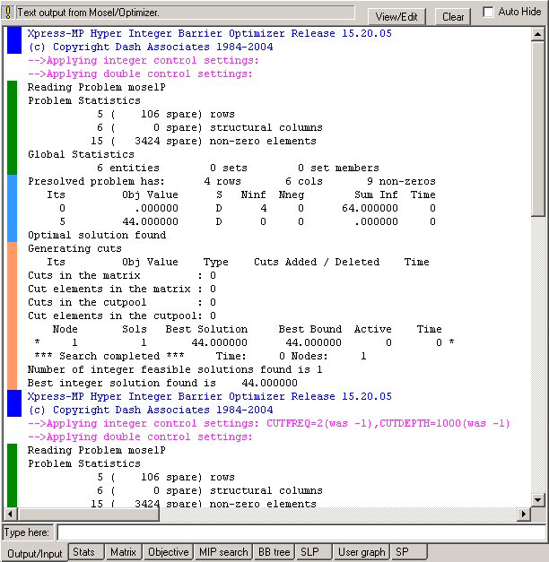Switch to the User graph tab
The width and height of the screenshot is (549, 562).
(x=361, y=552)
